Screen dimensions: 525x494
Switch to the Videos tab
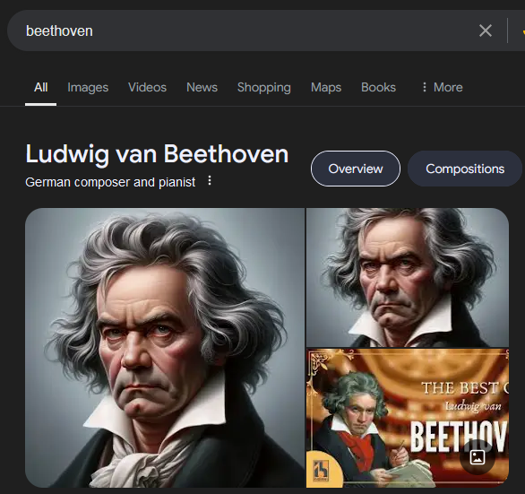(147, 87)
